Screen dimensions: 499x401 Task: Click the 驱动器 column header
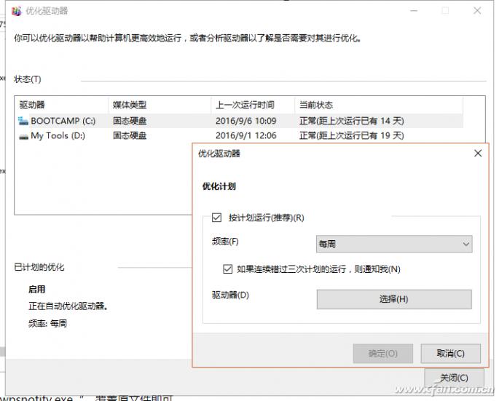pos(61,105)
